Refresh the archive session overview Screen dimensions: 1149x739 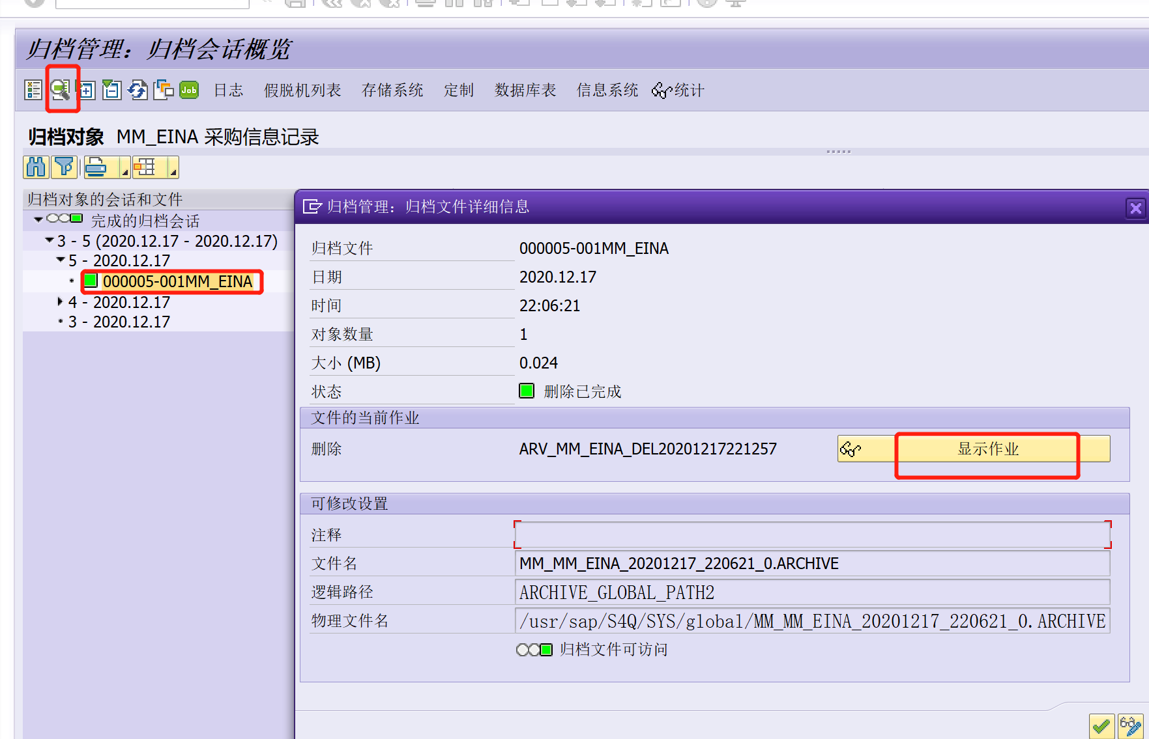(138, 90)
